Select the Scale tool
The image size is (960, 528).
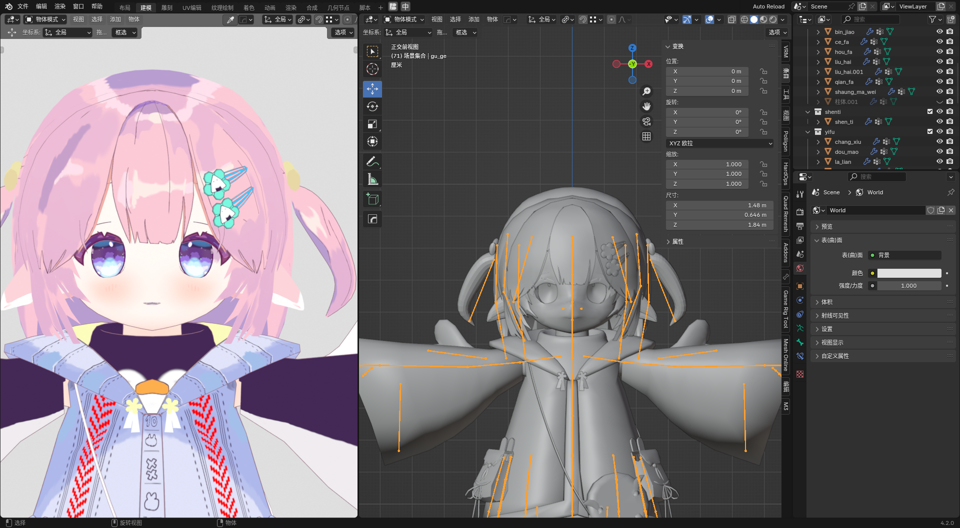click(x=372, y=124)
